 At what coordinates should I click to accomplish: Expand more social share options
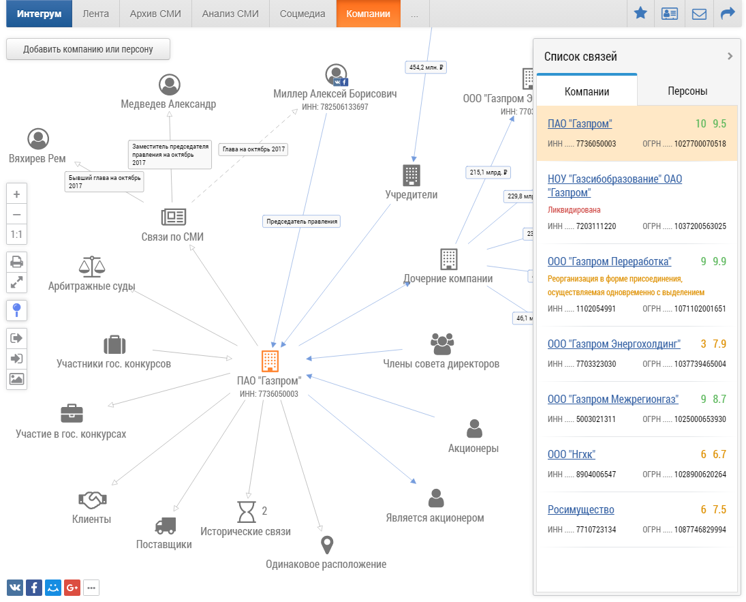[x=91, y=588]
